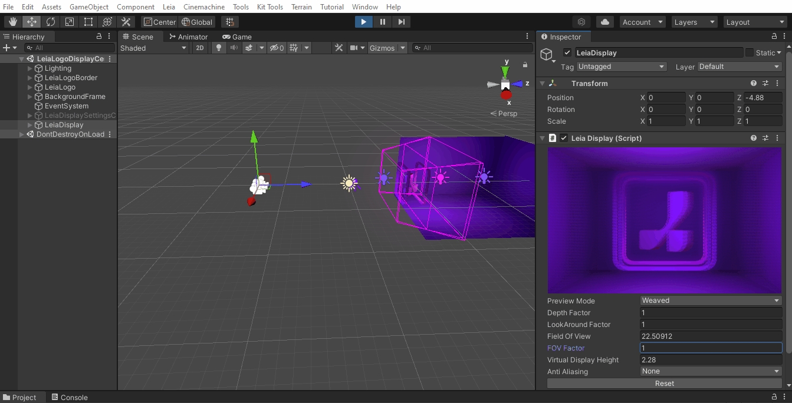This screenshot has width=792, height=403.
Task: Select the Rotate tool
Action: [51, 22]
